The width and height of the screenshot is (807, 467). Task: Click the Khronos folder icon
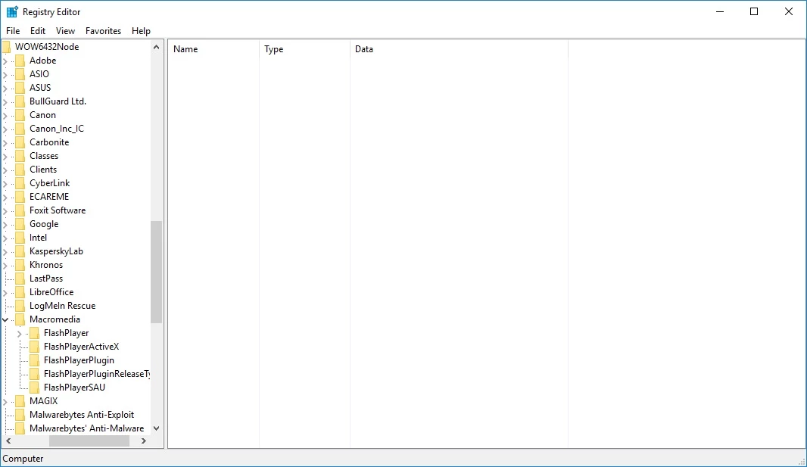point(20,265)
